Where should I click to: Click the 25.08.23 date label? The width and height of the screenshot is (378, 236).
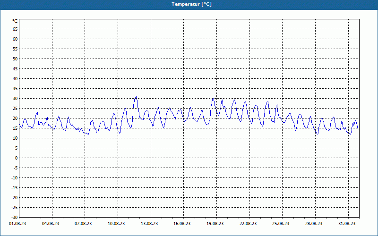(281, 224)
